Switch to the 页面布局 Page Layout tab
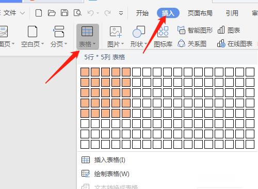This screenshot has width=258, height=189. coord(200,13)
